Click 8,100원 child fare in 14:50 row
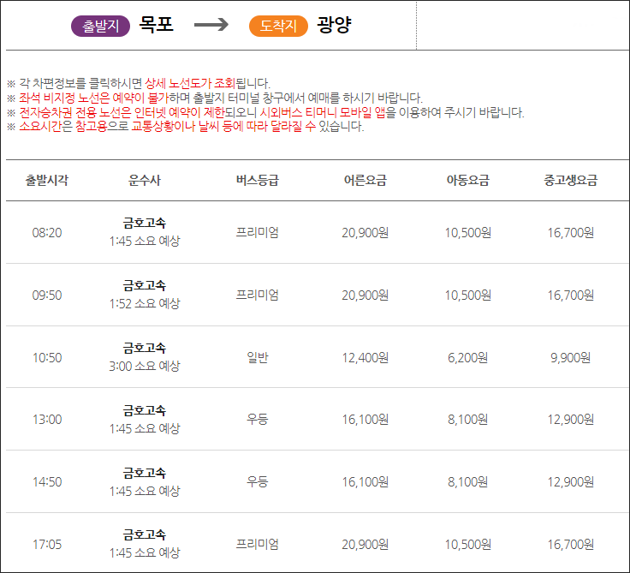630x573 pixels. click(468, 481)
